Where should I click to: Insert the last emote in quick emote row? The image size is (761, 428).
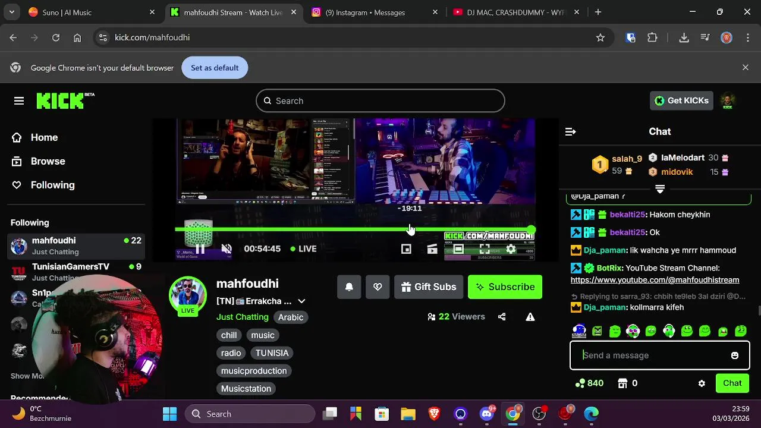[x=741, y=331]
